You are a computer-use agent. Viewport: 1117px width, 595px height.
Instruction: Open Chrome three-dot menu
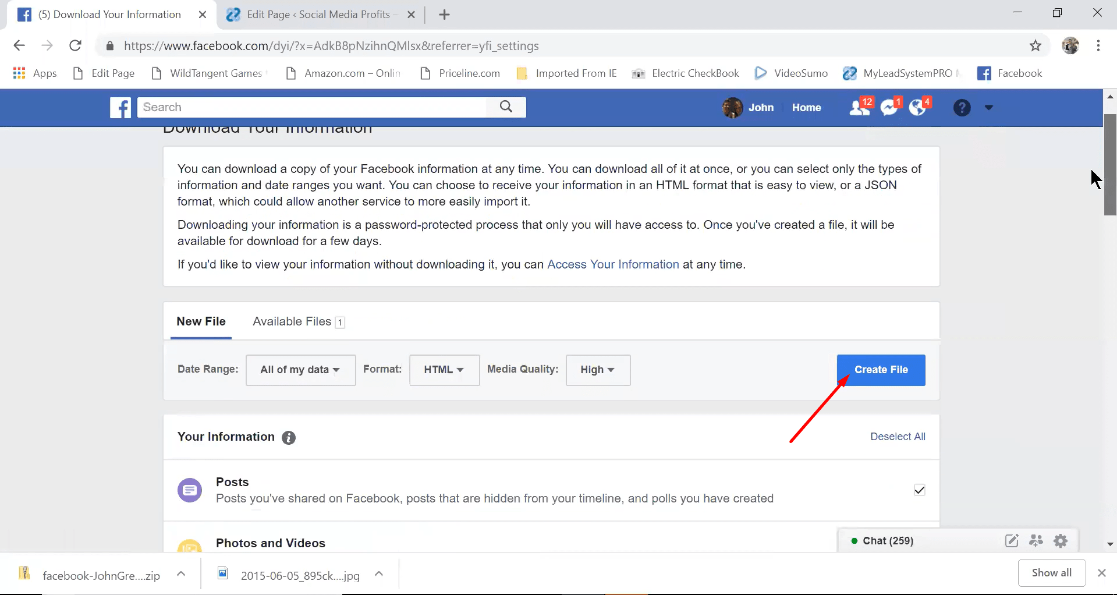pyautogui.click(x=1098, y=45)
